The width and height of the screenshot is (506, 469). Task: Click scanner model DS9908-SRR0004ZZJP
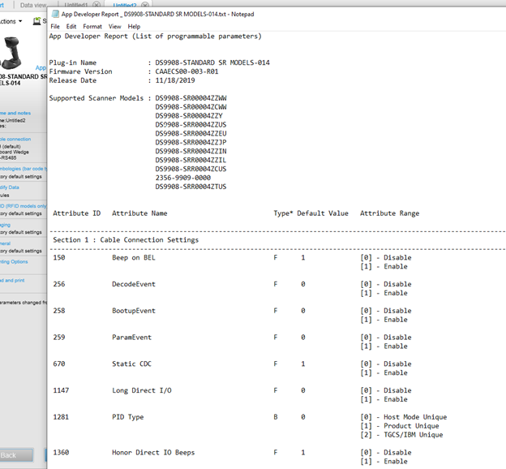pos(191,143)
